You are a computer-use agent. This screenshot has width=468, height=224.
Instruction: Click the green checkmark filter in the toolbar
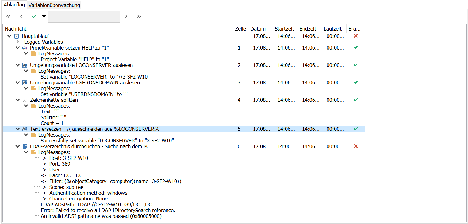pyautogui.click(x=34, y=16)
